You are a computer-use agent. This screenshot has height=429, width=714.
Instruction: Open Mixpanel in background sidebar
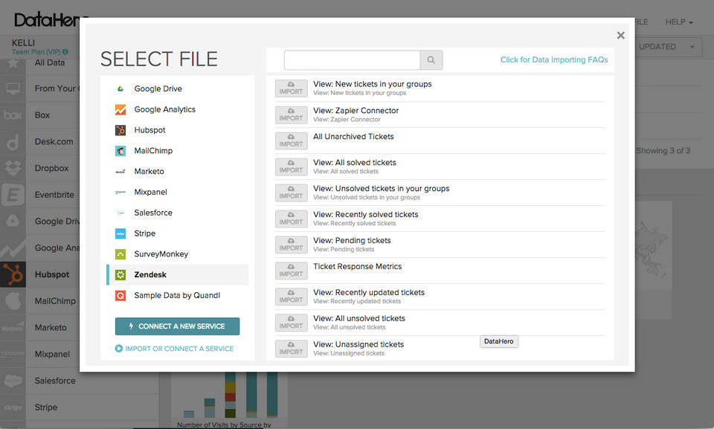[52, 354]
